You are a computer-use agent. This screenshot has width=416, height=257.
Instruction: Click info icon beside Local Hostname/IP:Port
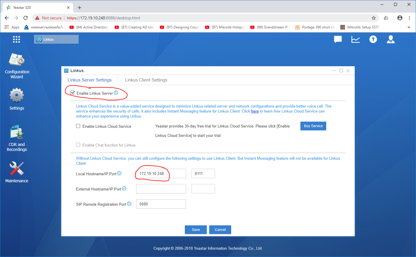(x=119, y=173)
